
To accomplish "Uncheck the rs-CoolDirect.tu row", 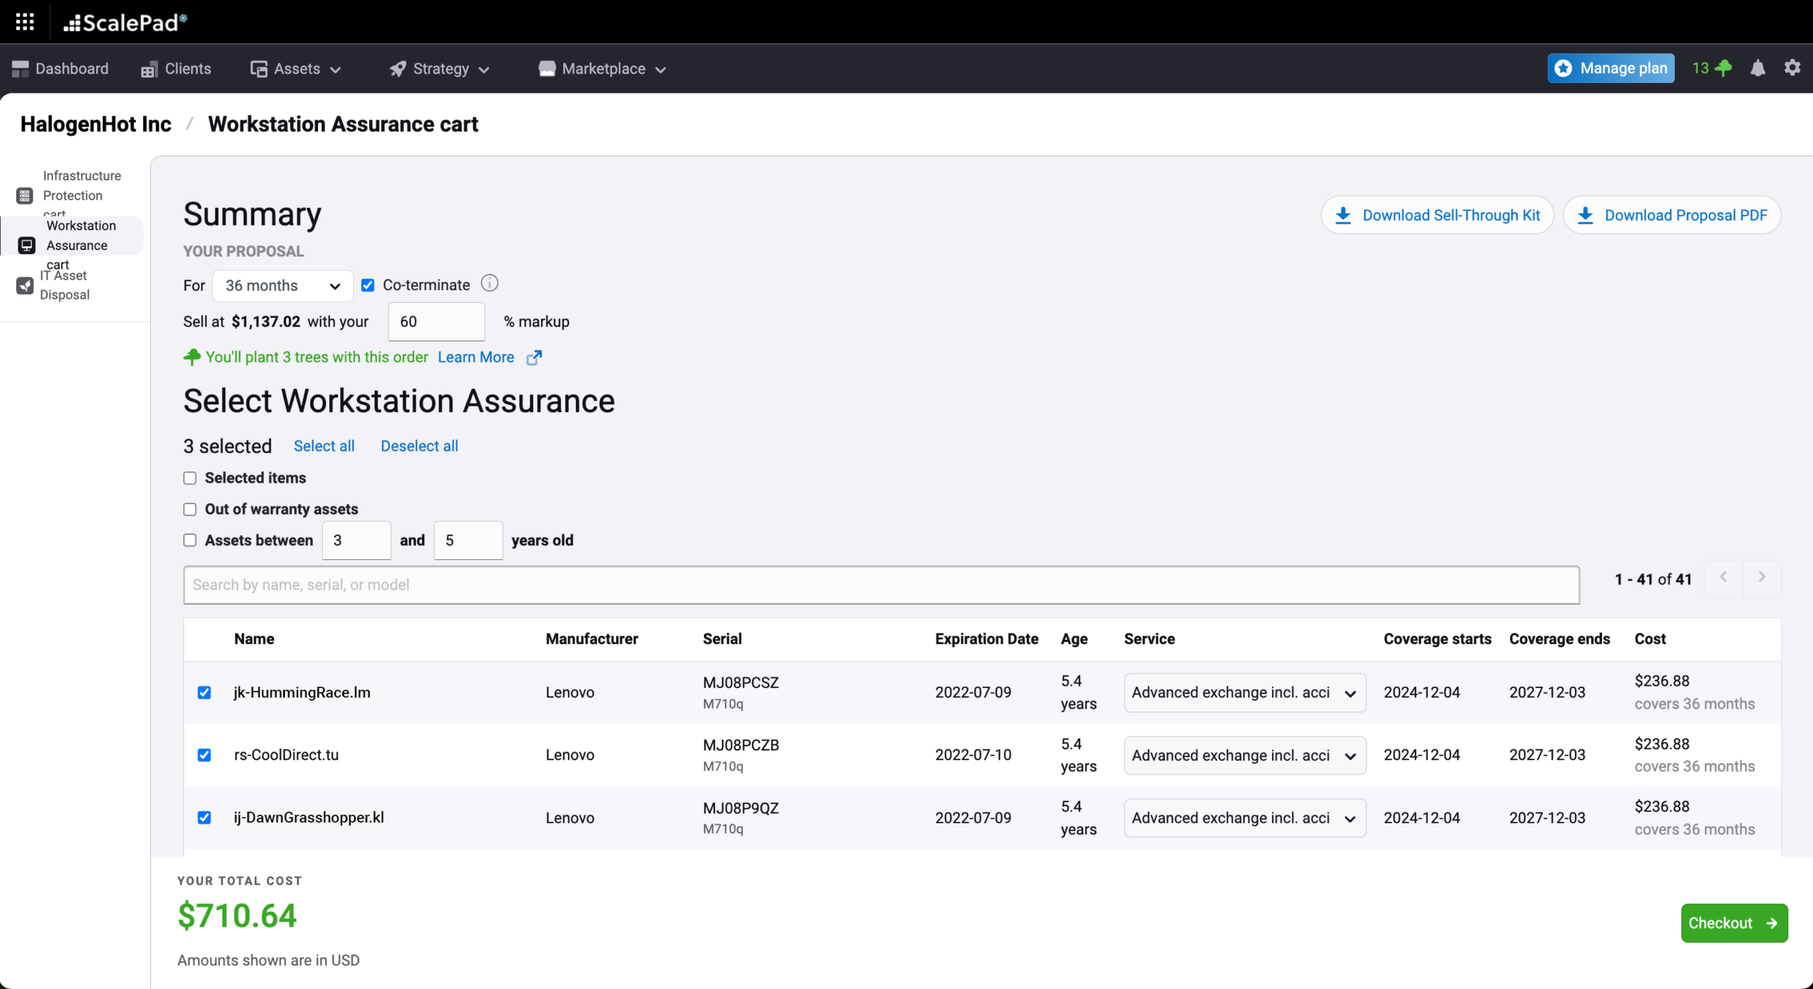I will [204, 755].
